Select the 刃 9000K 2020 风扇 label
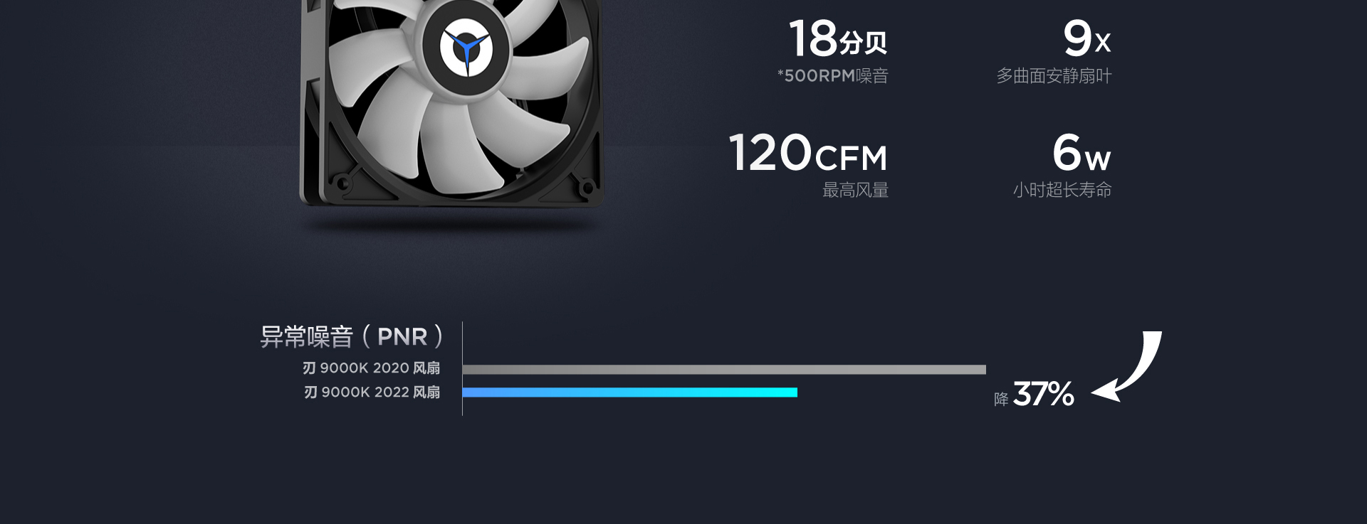Viewport: 1367px width, 524px height. (x=371, y=368)
